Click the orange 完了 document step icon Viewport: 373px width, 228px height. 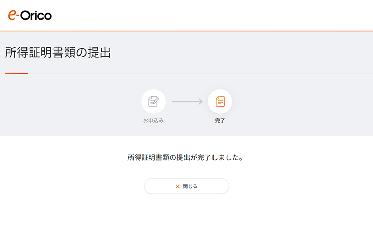220,102
